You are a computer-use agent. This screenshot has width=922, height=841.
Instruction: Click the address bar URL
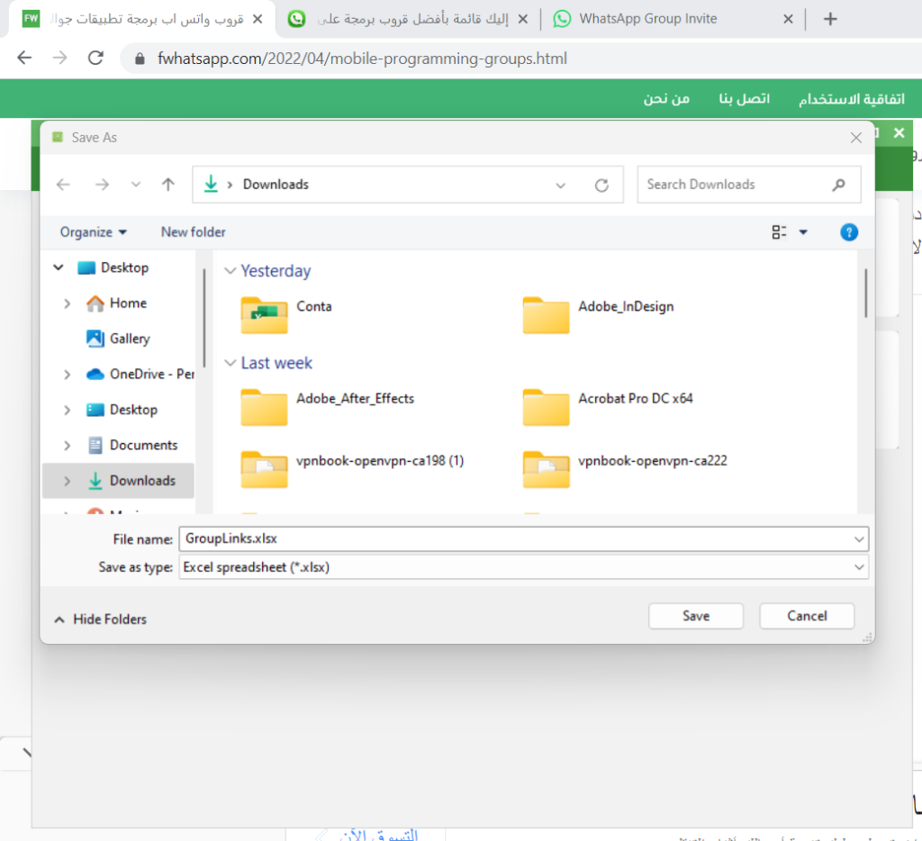pos(362,59)
